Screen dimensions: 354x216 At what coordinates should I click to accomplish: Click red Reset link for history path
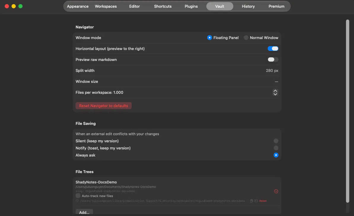(x=263, y=201)
